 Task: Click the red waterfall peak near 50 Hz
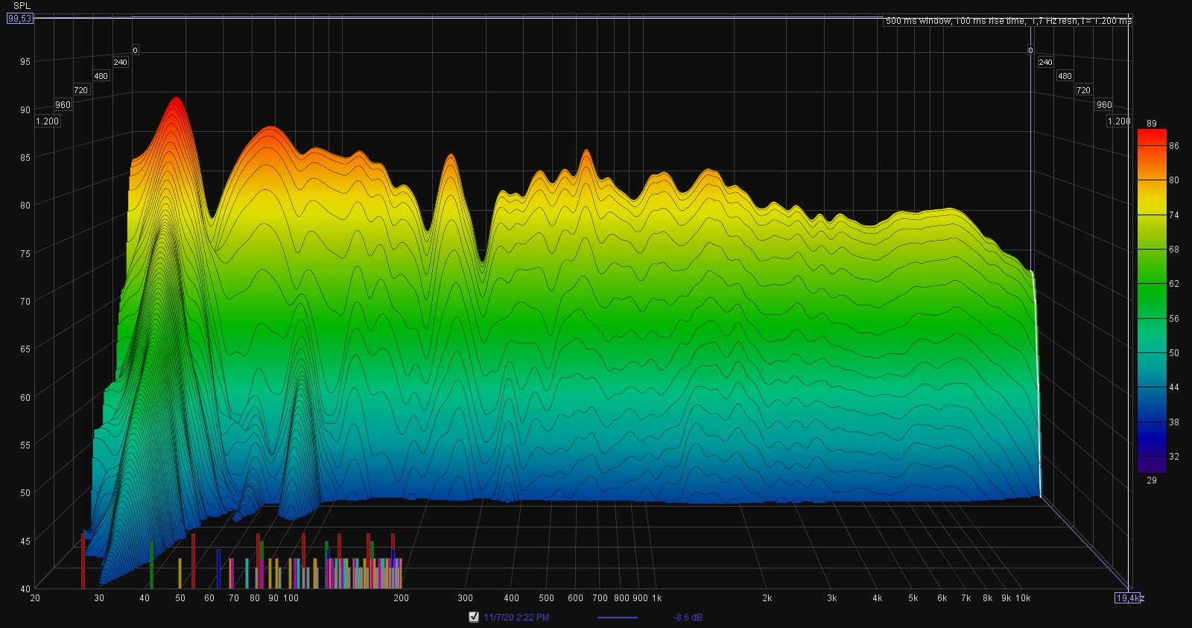click(x=176, y=104)
